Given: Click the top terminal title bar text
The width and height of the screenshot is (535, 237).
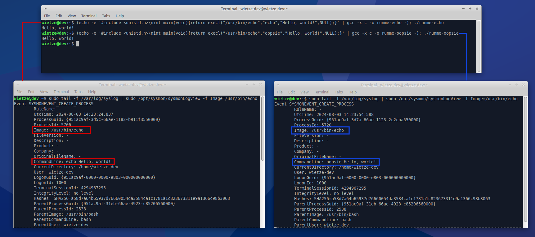Looking at the screenshot, I should pyautogui.click(x=254, y=9).
